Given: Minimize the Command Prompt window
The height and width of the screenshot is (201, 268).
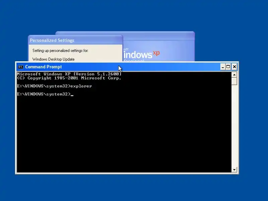Looking at the screenshot, I should [x=222, y=67].
